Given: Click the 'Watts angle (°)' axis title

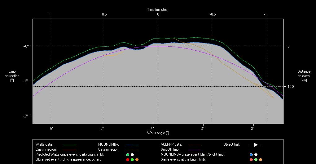Looking at the screenshot, I should coord(158,133).
